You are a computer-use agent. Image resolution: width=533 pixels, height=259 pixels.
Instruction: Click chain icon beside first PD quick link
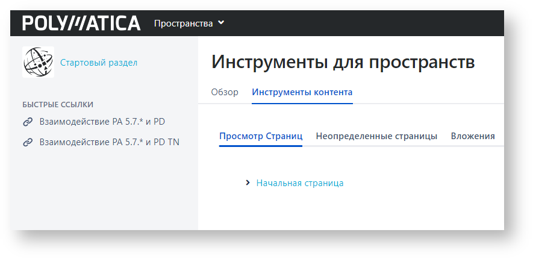point(28,122)
